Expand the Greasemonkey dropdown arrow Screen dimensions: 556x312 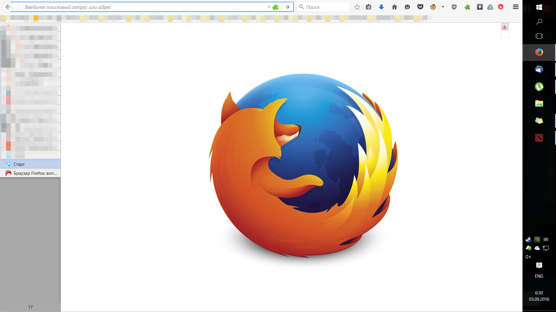443,7
